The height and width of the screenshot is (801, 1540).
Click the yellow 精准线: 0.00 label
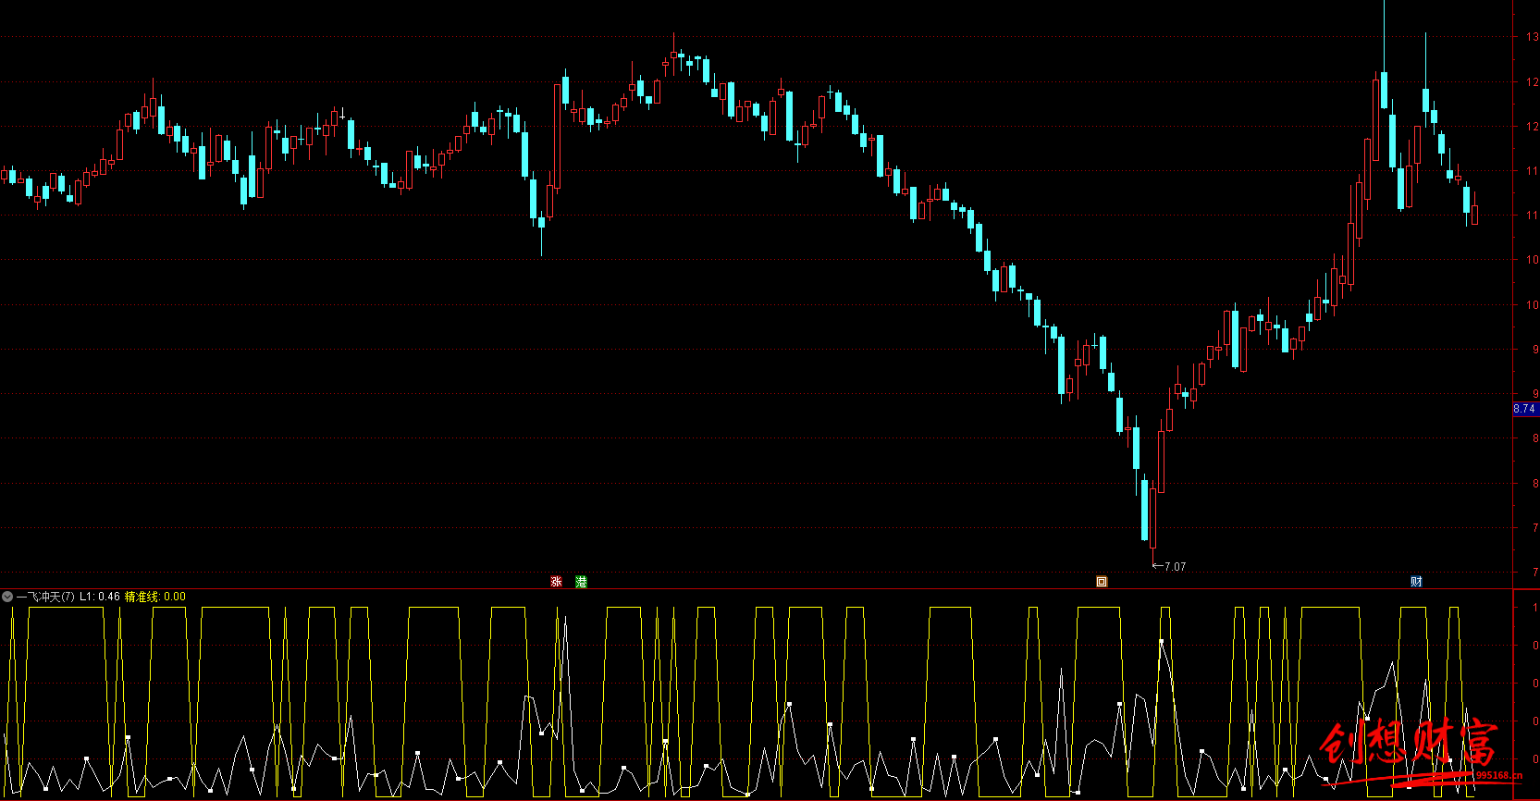(155, 597)
